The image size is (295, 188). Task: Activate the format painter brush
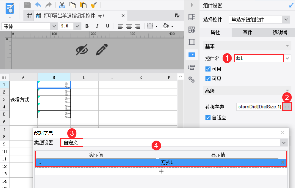[x=93, y=5]
